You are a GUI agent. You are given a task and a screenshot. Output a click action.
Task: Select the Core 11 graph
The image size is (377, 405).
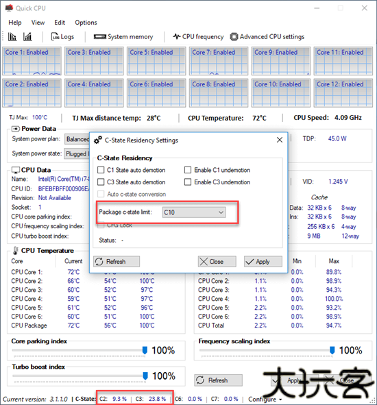pos(343,61)
